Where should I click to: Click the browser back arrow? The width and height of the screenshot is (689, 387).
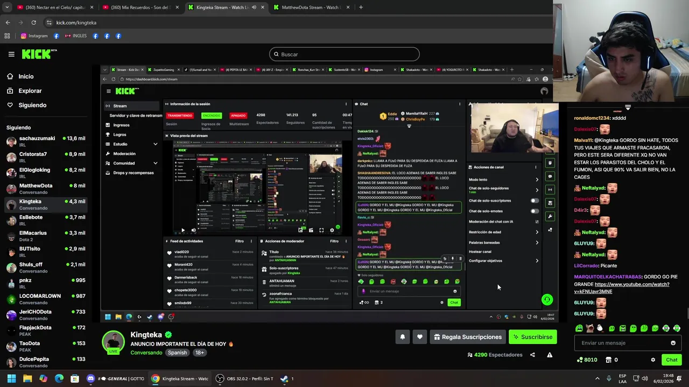[8, 23]
